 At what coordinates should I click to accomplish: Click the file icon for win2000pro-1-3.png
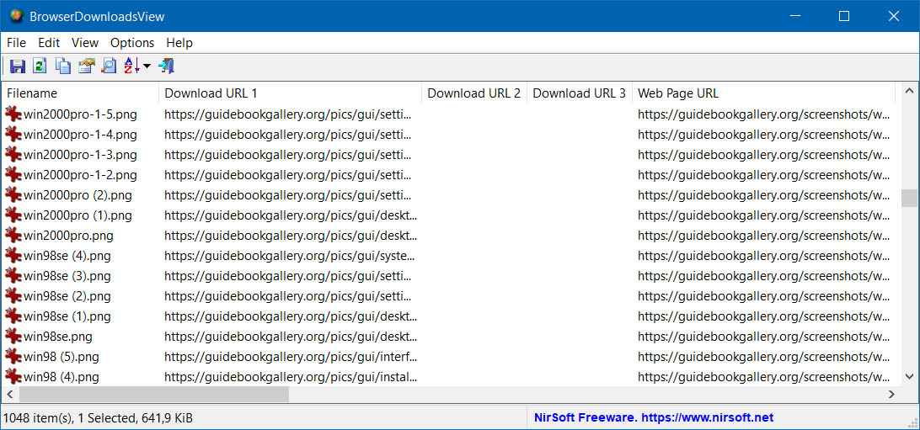13,155
